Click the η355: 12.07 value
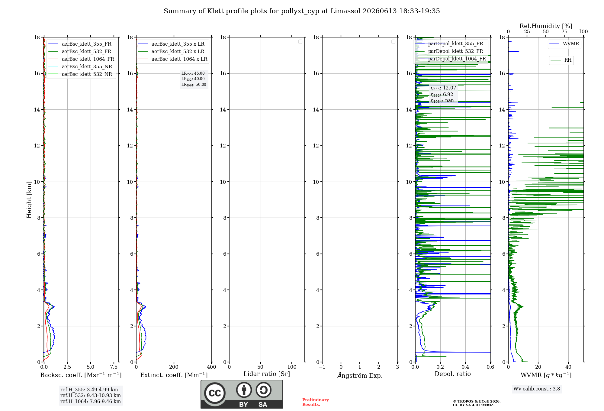The height and width of the screenshot is (411, 604). click(443, 88)
